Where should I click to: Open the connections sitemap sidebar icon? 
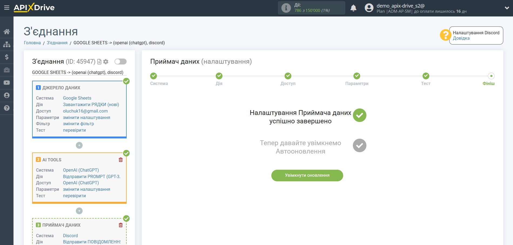7,44
